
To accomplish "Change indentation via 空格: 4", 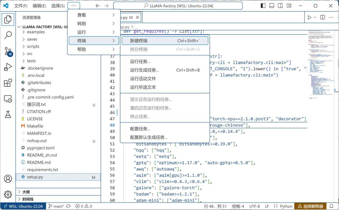I will point(238,206).
